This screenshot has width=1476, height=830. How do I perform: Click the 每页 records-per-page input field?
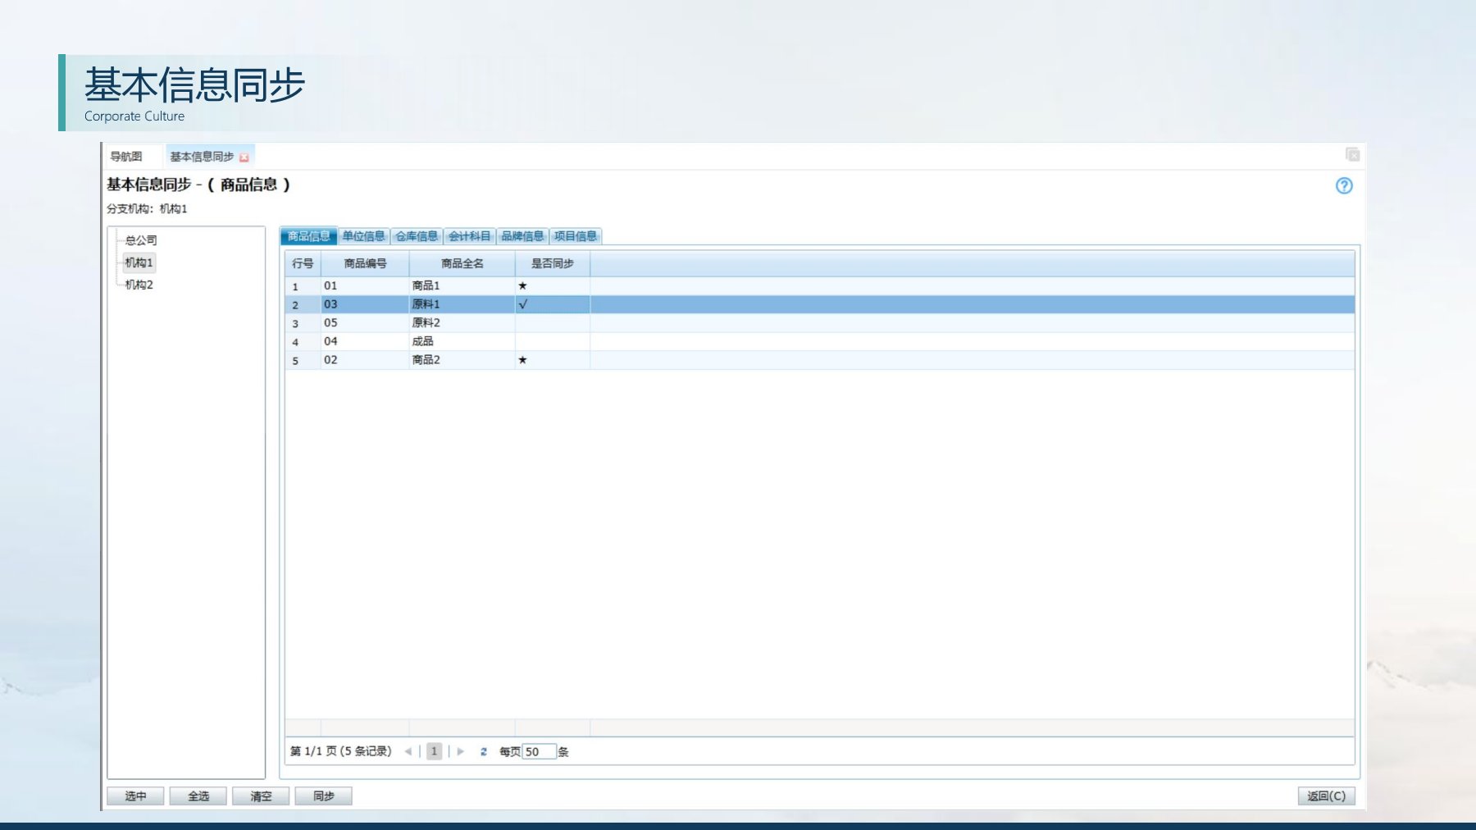[539, 751]
